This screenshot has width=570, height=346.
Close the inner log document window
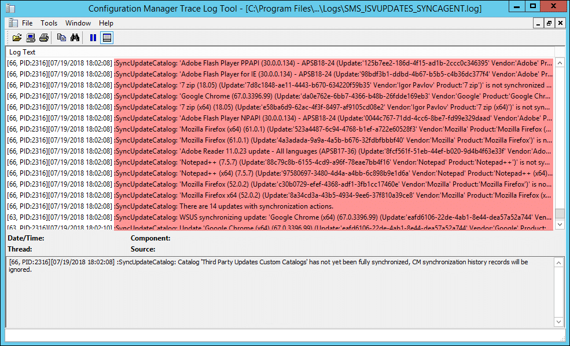560,23
